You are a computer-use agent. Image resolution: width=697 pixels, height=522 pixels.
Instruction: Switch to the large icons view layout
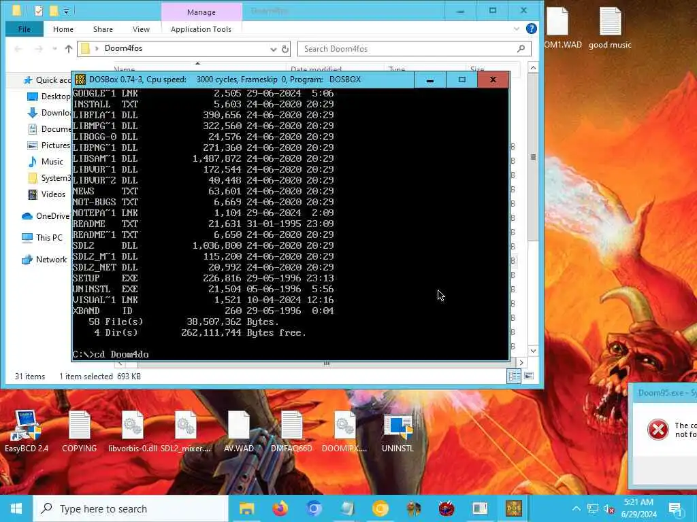pos(529,377)
